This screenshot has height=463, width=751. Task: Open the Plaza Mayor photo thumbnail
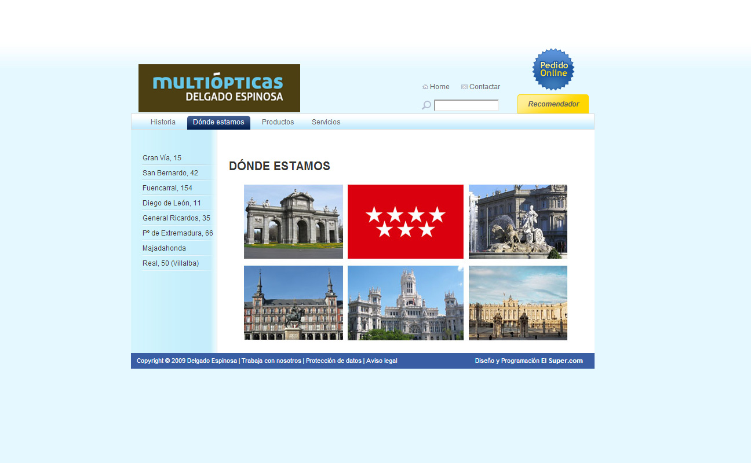(x=293, y=303)
